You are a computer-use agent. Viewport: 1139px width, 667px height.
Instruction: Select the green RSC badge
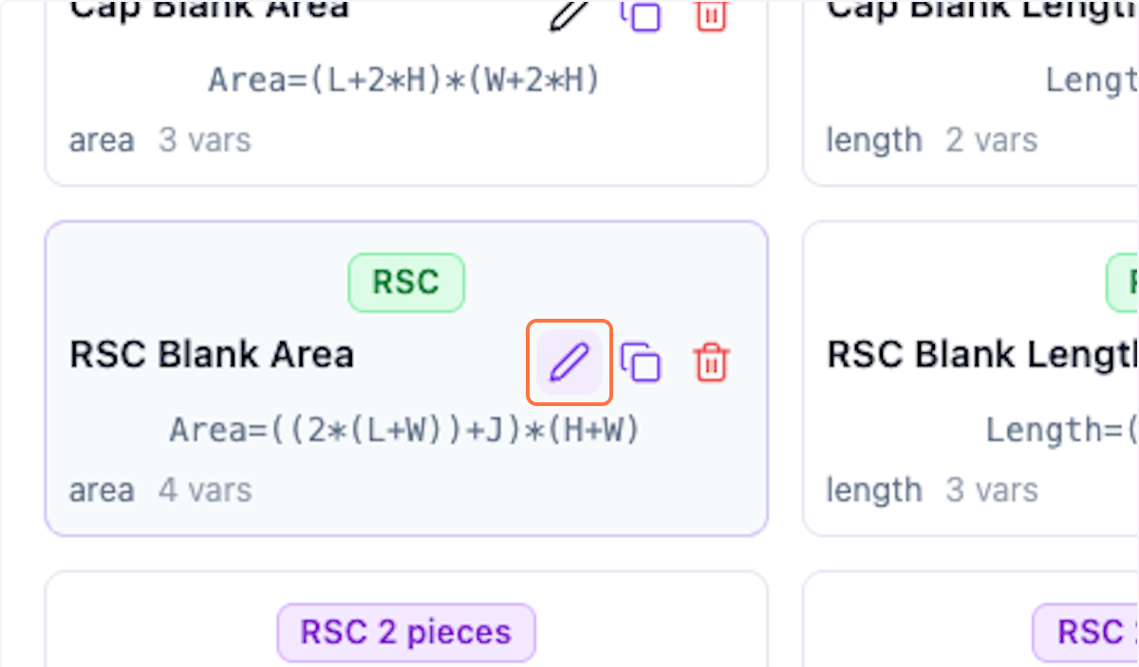coord(406,282)
